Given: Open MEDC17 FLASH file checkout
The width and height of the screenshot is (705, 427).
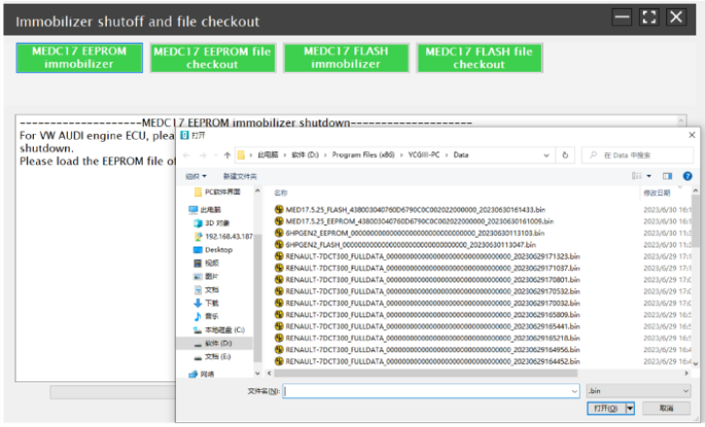Looking at the screenshot, I should 478,57.
